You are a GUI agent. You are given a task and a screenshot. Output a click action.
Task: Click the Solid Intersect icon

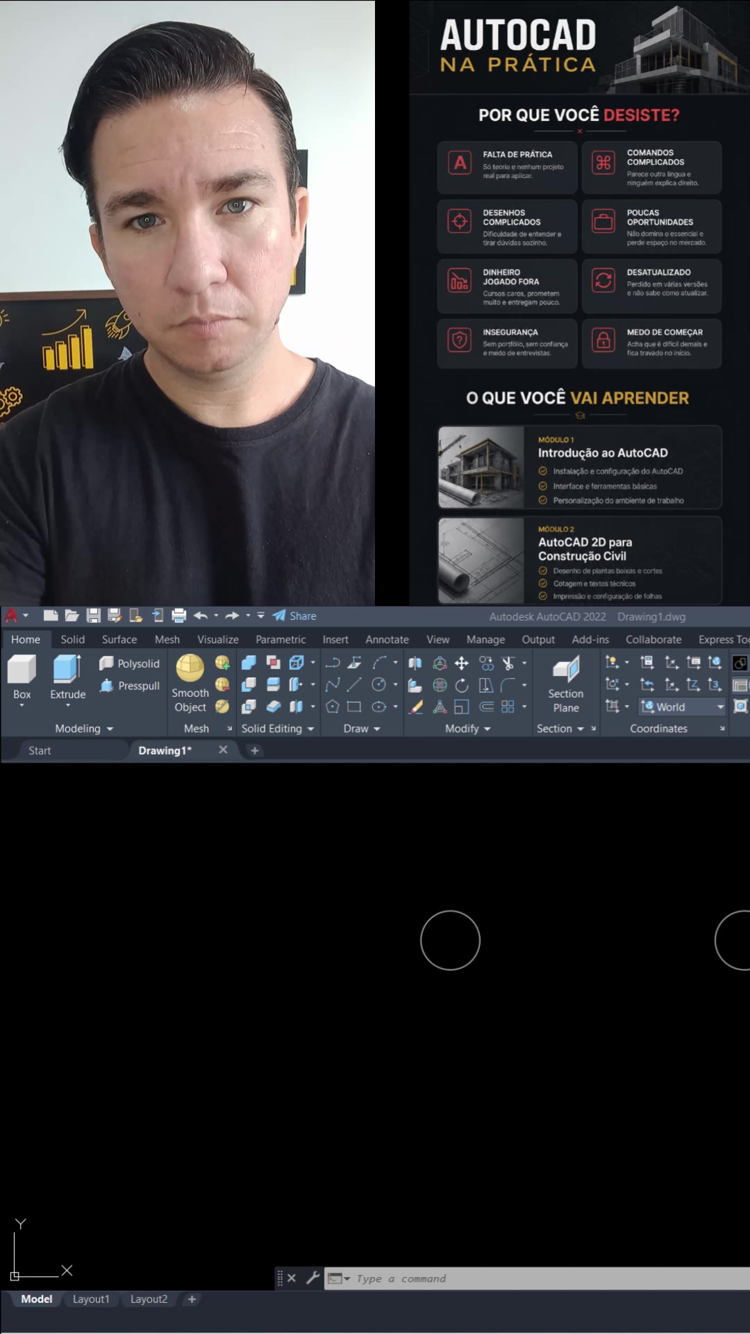click(249, 707)
